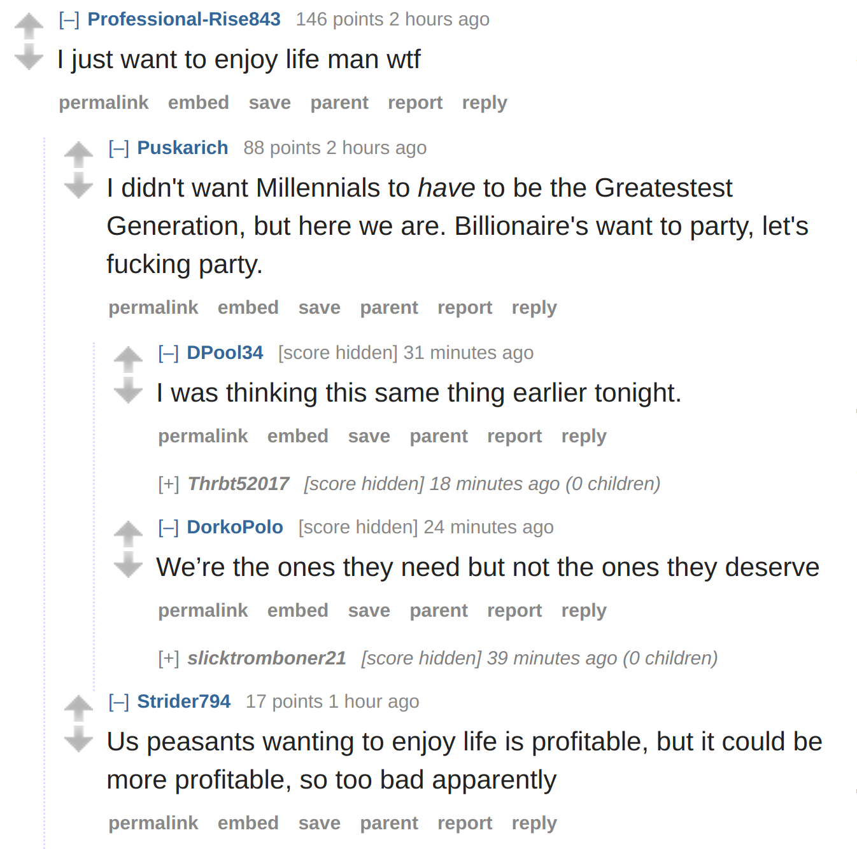Downvote Professional-Rise843's comment

click(29, 57)
